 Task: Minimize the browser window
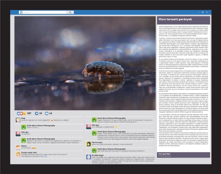(x=197, y=12)
